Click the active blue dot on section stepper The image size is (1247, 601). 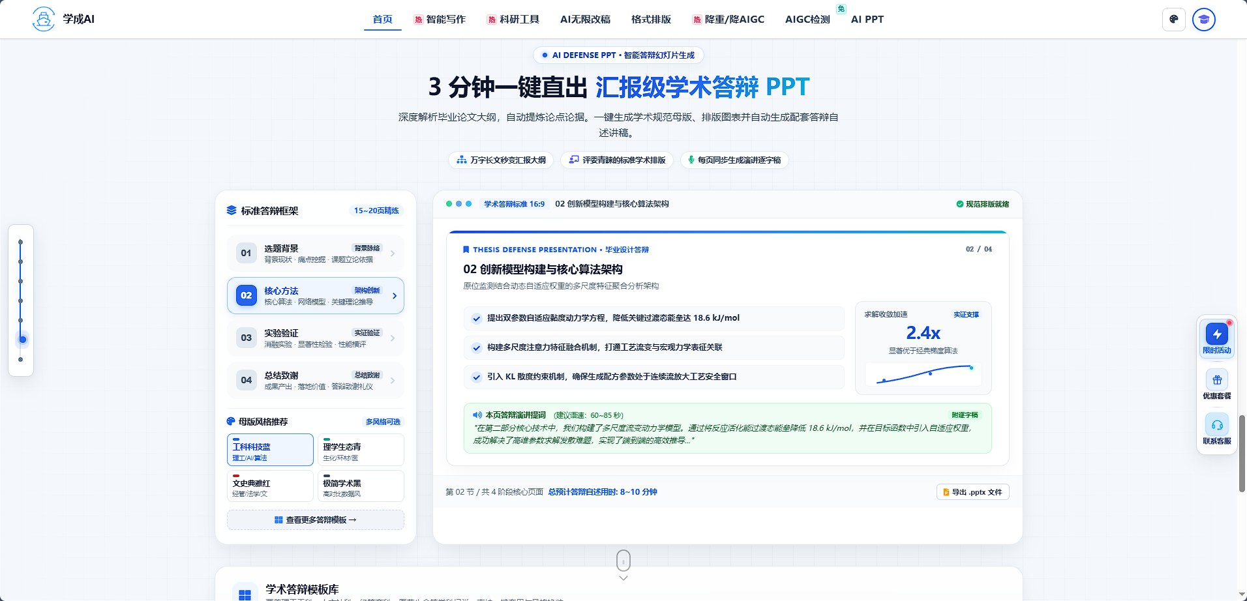click(x=22, y=340)
